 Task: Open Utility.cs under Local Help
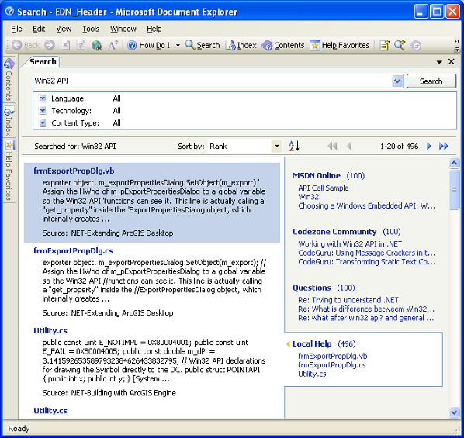coord(312,374)
